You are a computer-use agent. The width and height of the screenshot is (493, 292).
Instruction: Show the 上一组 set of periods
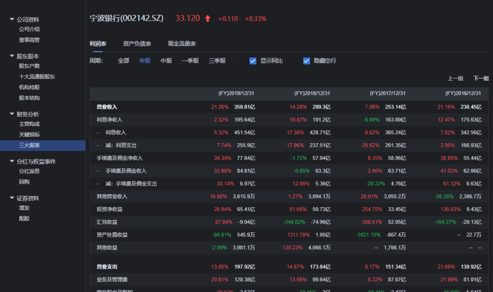click(x=455, y=78)
